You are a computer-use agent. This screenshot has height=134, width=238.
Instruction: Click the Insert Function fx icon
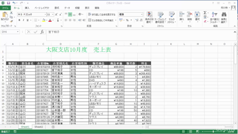[x=42, y=32]
